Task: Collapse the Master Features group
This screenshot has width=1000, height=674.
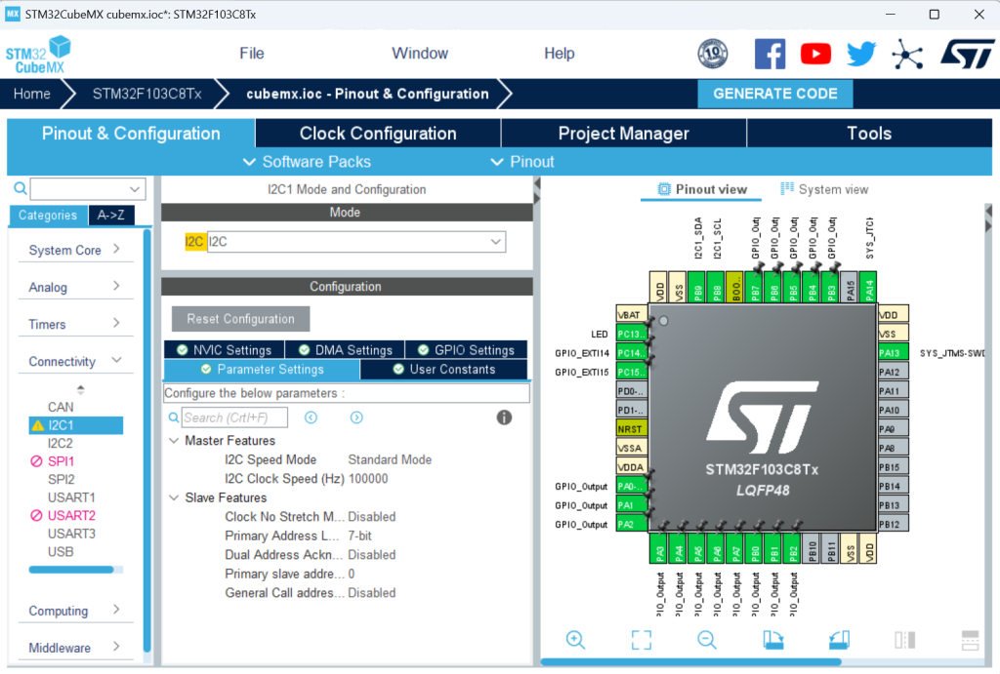Action: [174, 441]
